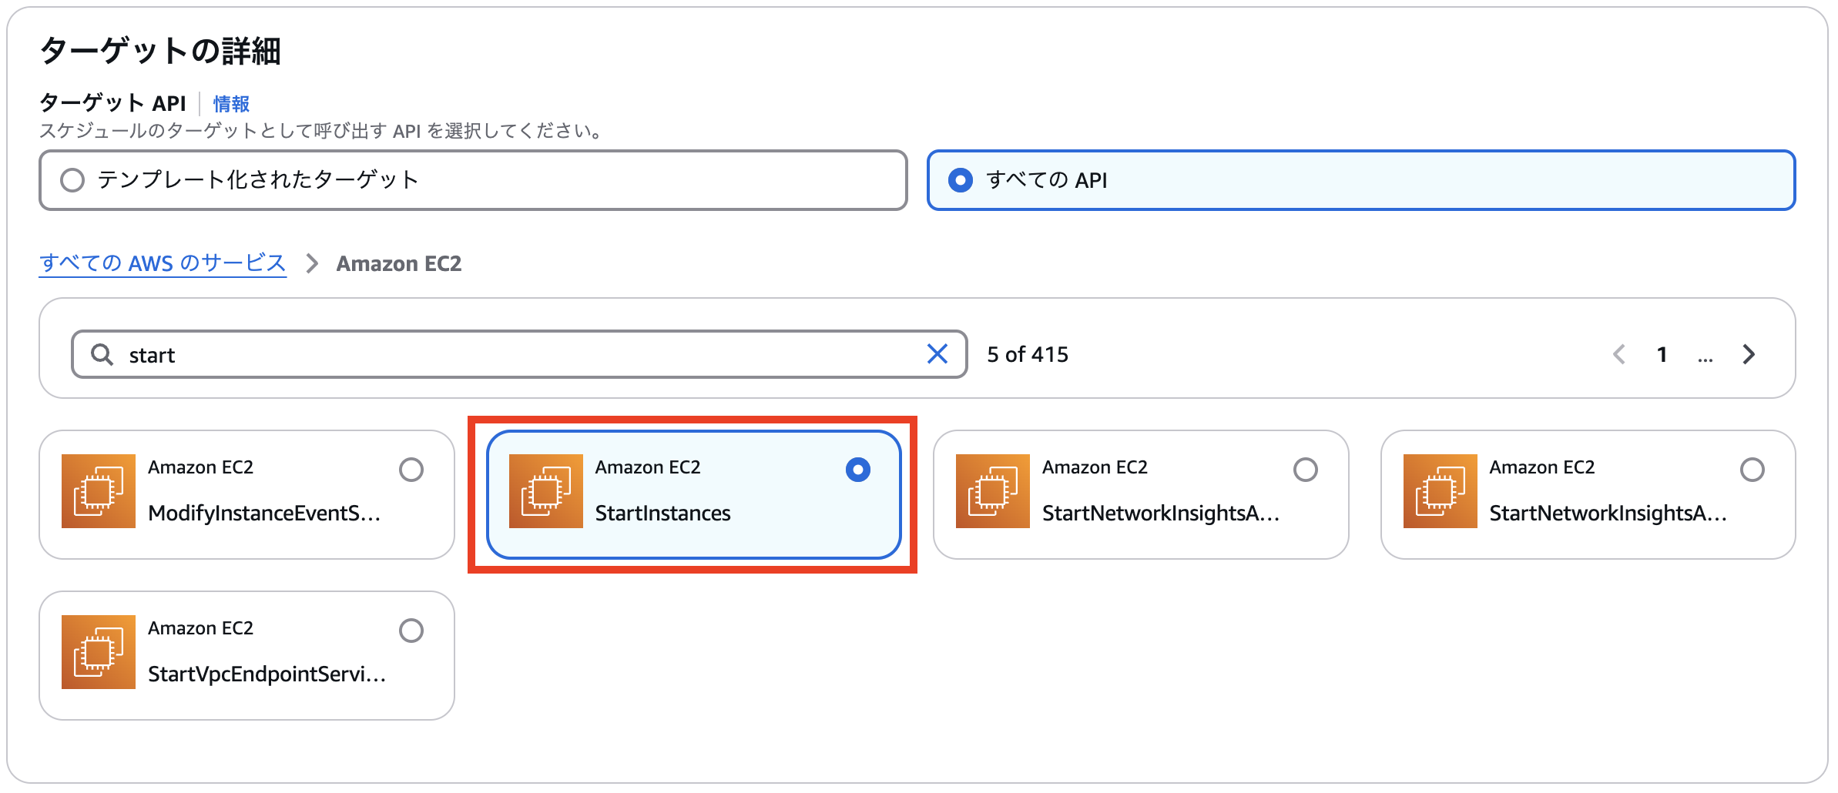Click the ターゲット API label
The height and width of the screenshot is (793, 1838).
(112, 103)
